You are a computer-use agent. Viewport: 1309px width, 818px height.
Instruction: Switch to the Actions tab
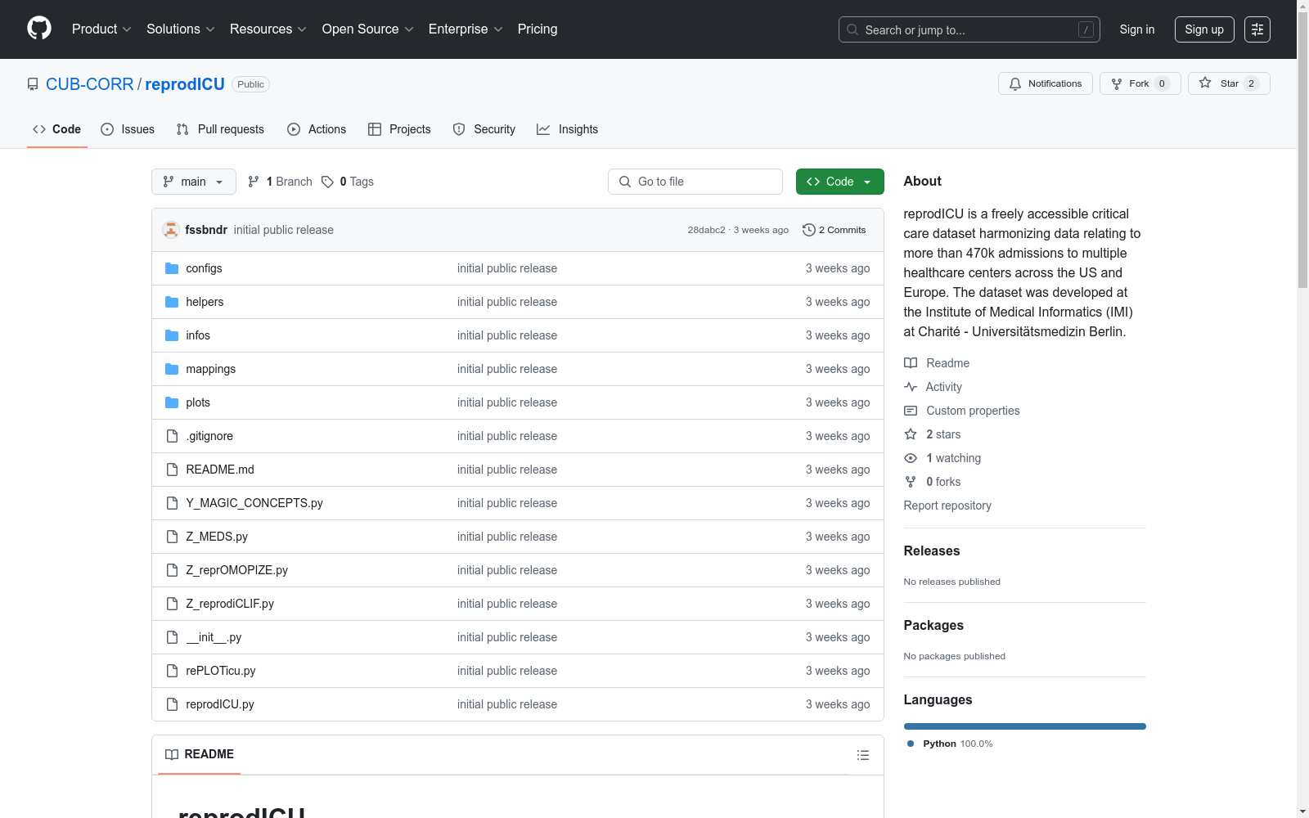(317, 129)
